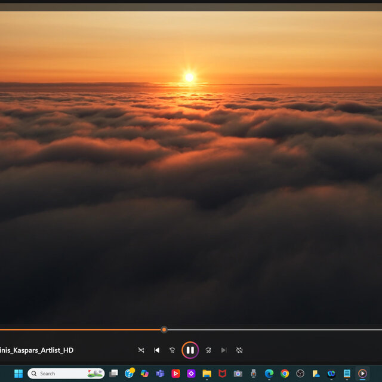382x382 pixels.
Task: Click the orange seek bar handle
Action: click(x=164, y=329)
